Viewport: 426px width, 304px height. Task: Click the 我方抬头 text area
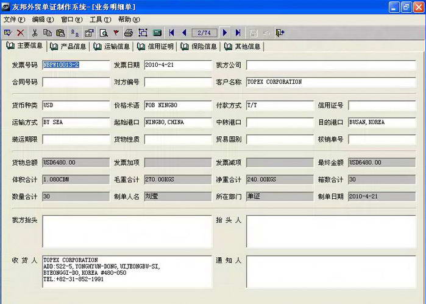[127, 232]
